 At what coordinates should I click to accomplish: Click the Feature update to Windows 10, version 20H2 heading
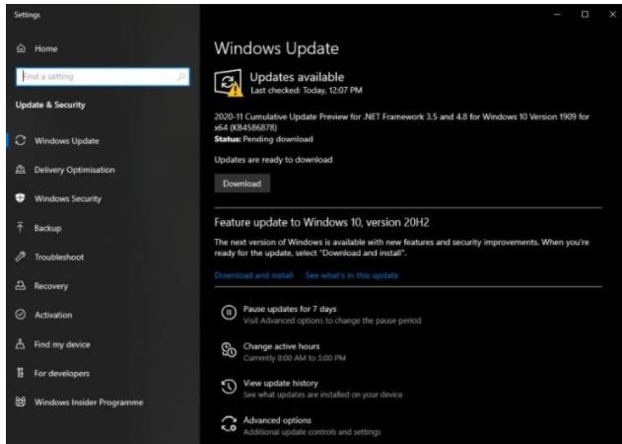(321, 222)
